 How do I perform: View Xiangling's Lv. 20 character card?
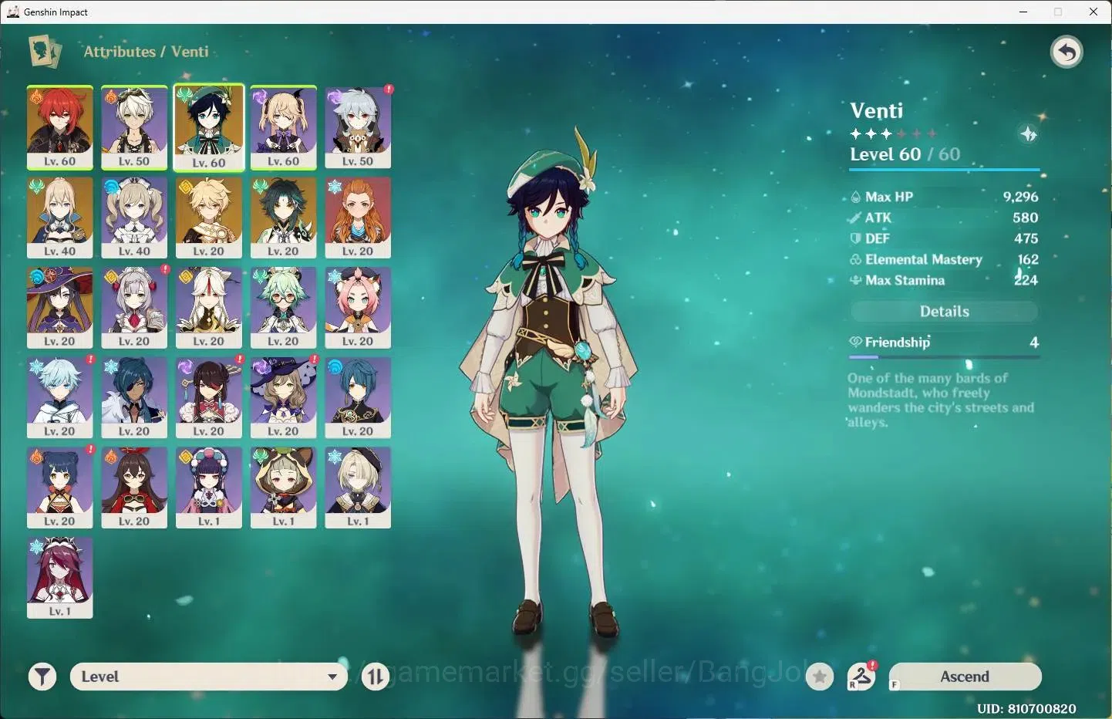tap(60, 488)
